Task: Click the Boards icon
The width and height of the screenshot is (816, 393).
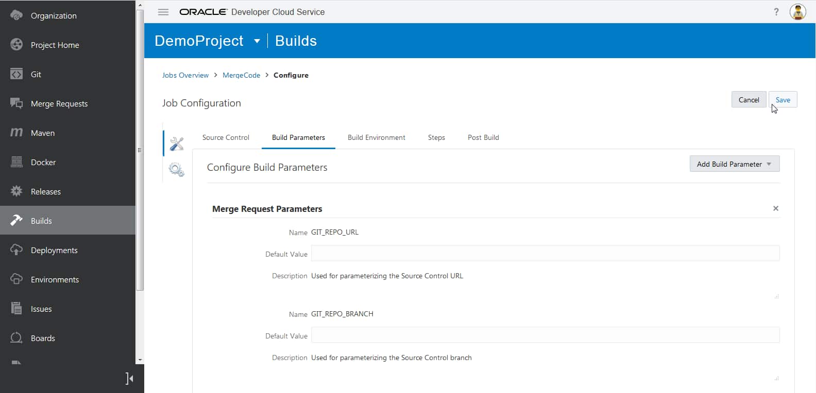Action: 16,338
